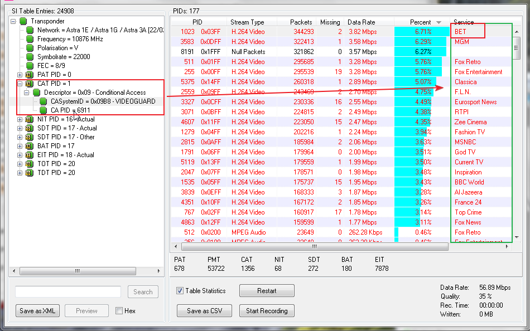Click the search text input field

pyautogui.click(x=68, y=291)
